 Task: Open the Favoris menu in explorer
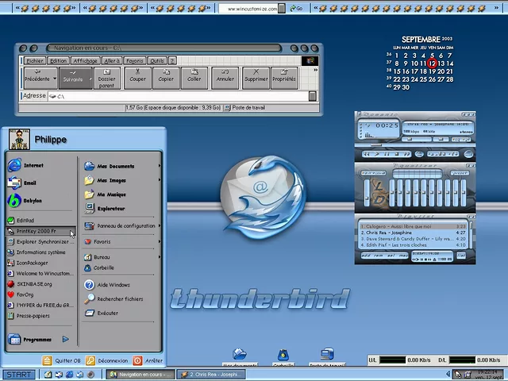[x=135, y=60]
